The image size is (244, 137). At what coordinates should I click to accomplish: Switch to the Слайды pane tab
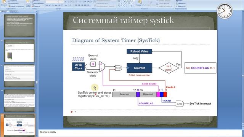point(4,12)
